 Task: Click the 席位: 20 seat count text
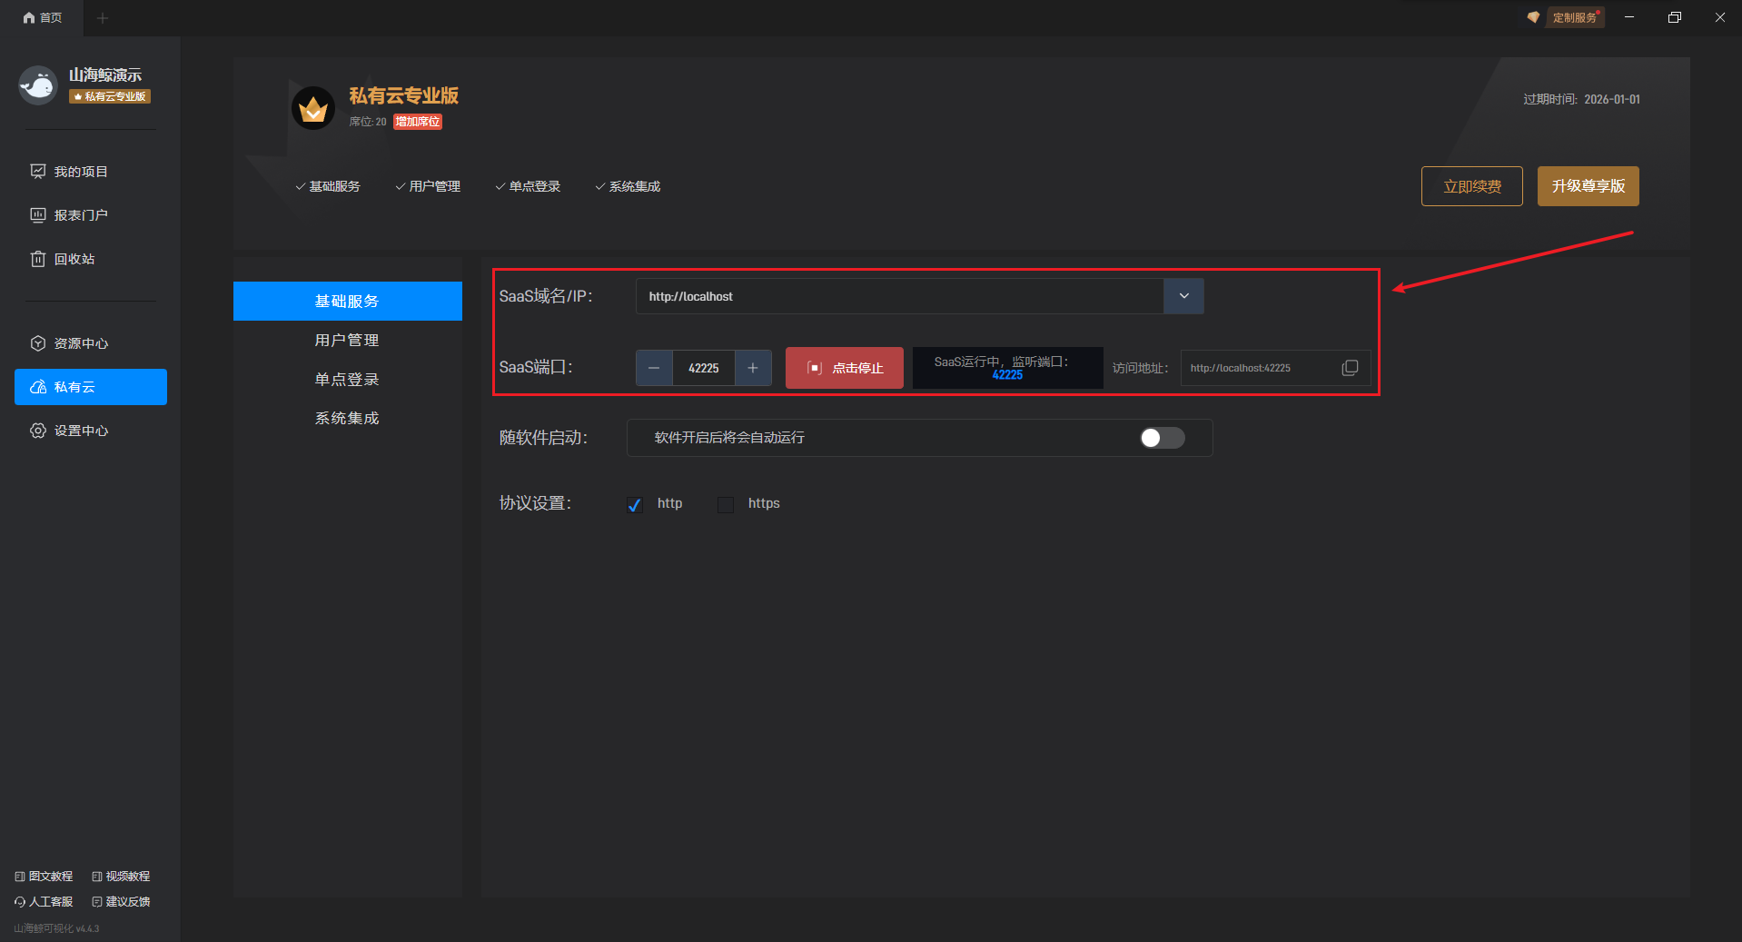pyautogui.click(x=368, y=122)
